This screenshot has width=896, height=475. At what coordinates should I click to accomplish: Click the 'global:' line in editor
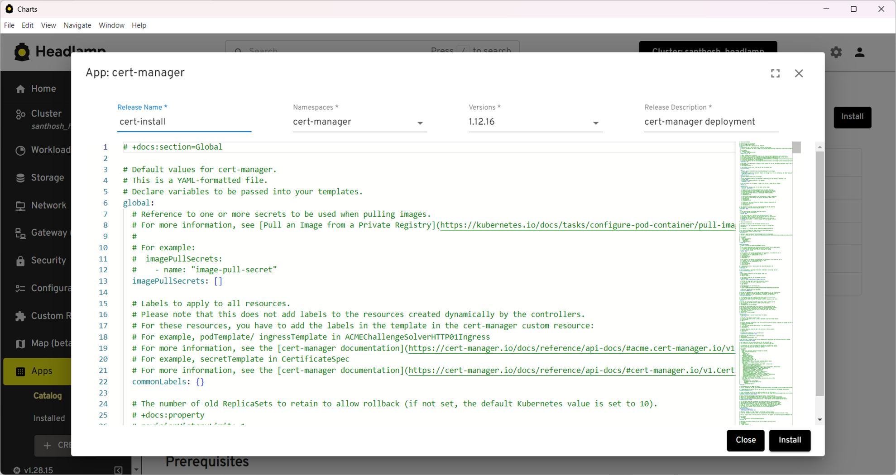pos(139,203)
